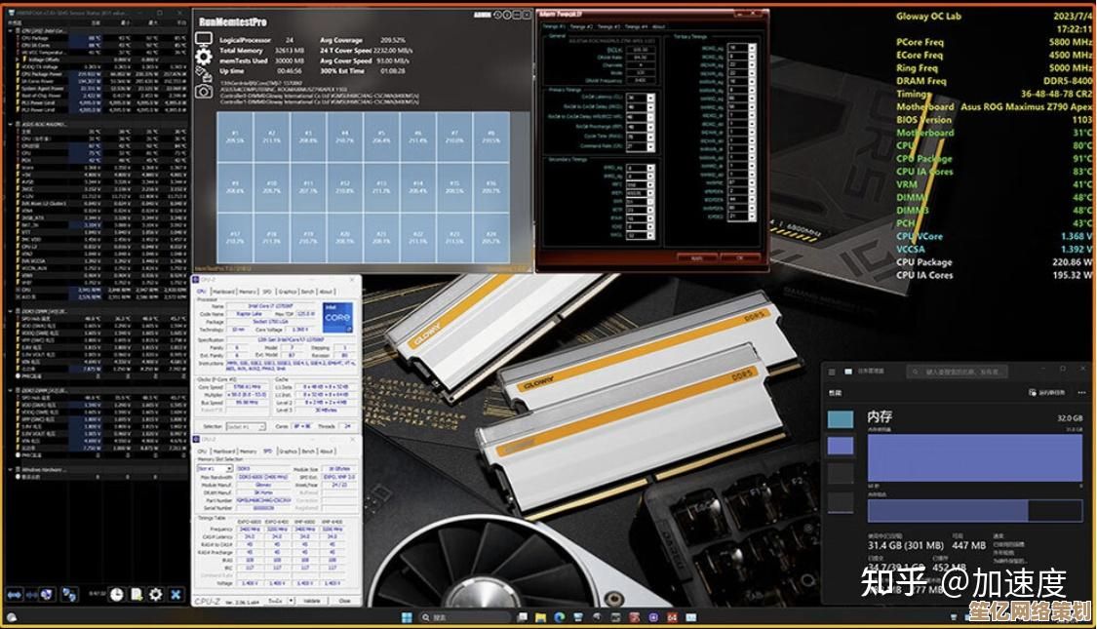Click the taskbar search box
This screenshot has width=1097, height=629.
[466, 617]
